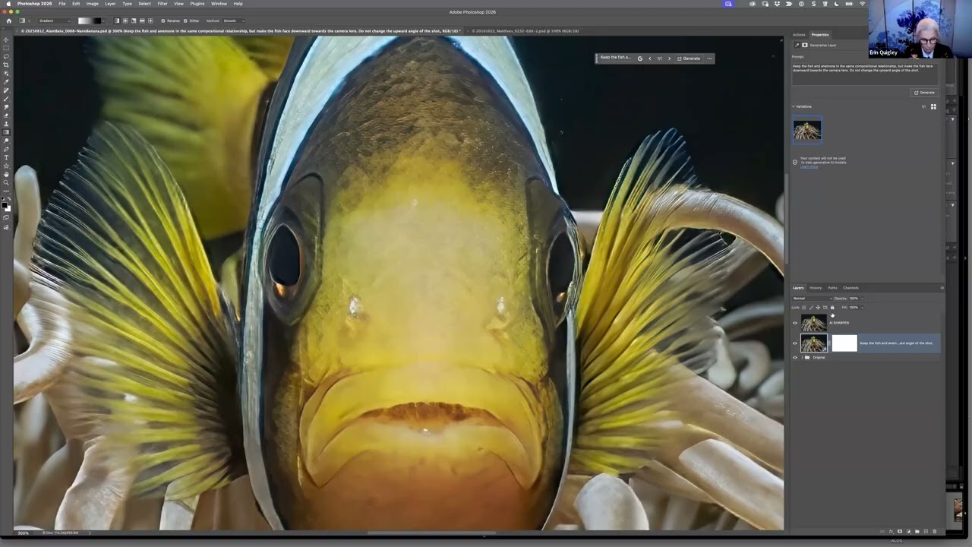Hide the generative 'Keep the fish' layer
The height and width of the screenshot is (547, 972).
coord(795,343)
